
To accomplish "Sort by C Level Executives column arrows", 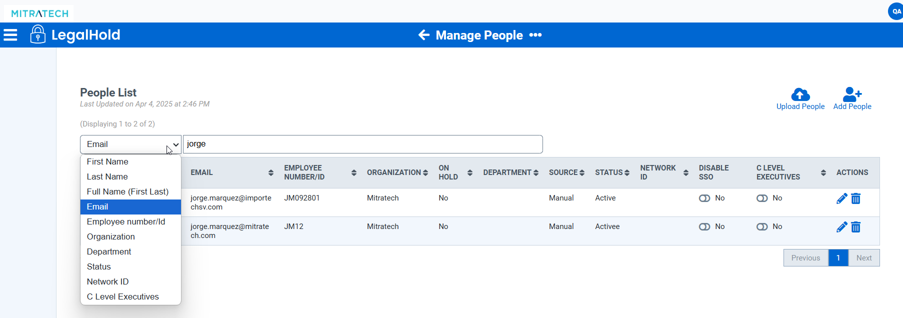I will click(823, 172).
